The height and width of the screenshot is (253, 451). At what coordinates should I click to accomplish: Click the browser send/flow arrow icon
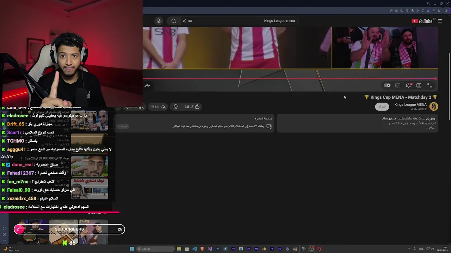coord(418,11)
